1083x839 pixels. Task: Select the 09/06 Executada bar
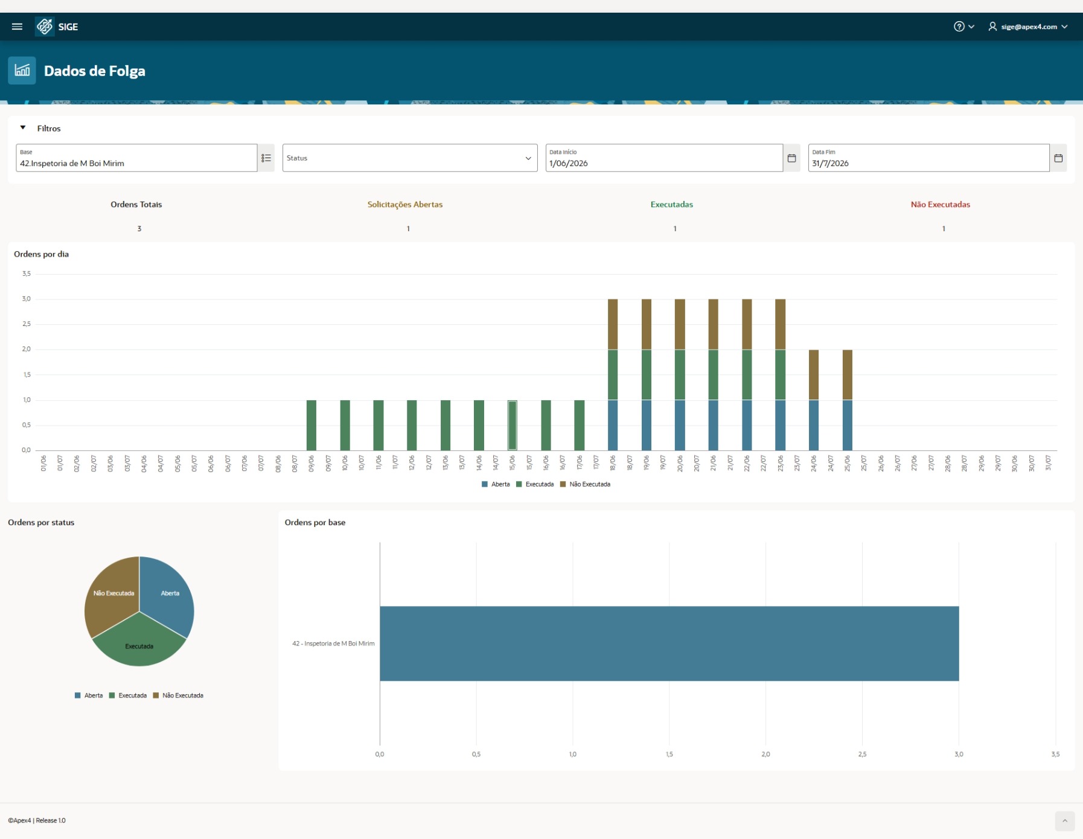311,425
